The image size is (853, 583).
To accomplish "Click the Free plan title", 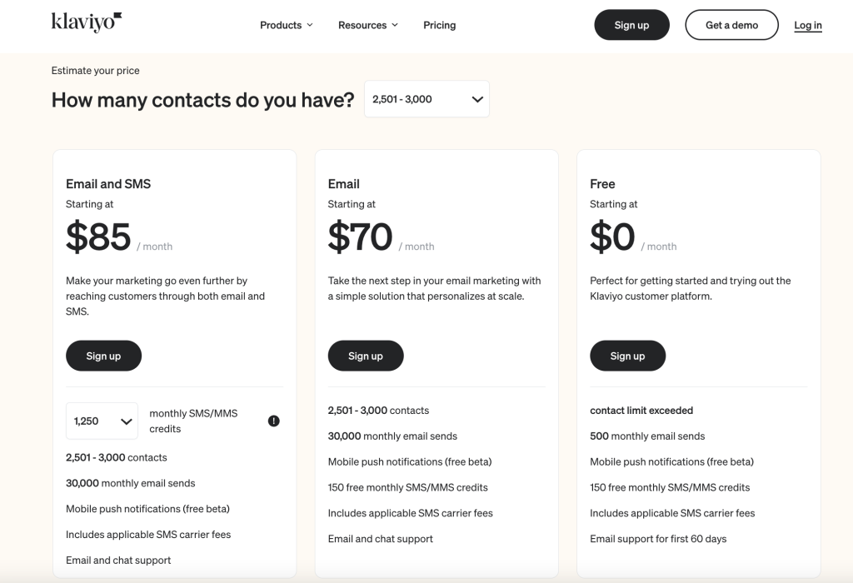I will point(602,184).
